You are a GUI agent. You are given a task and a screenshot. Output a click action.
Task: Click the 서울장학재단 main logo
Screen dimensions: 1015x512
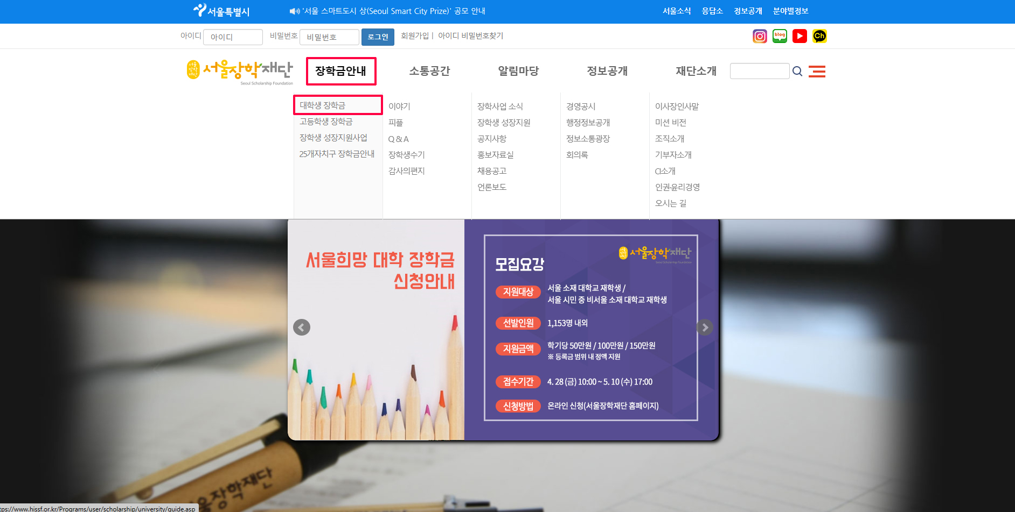240,72
